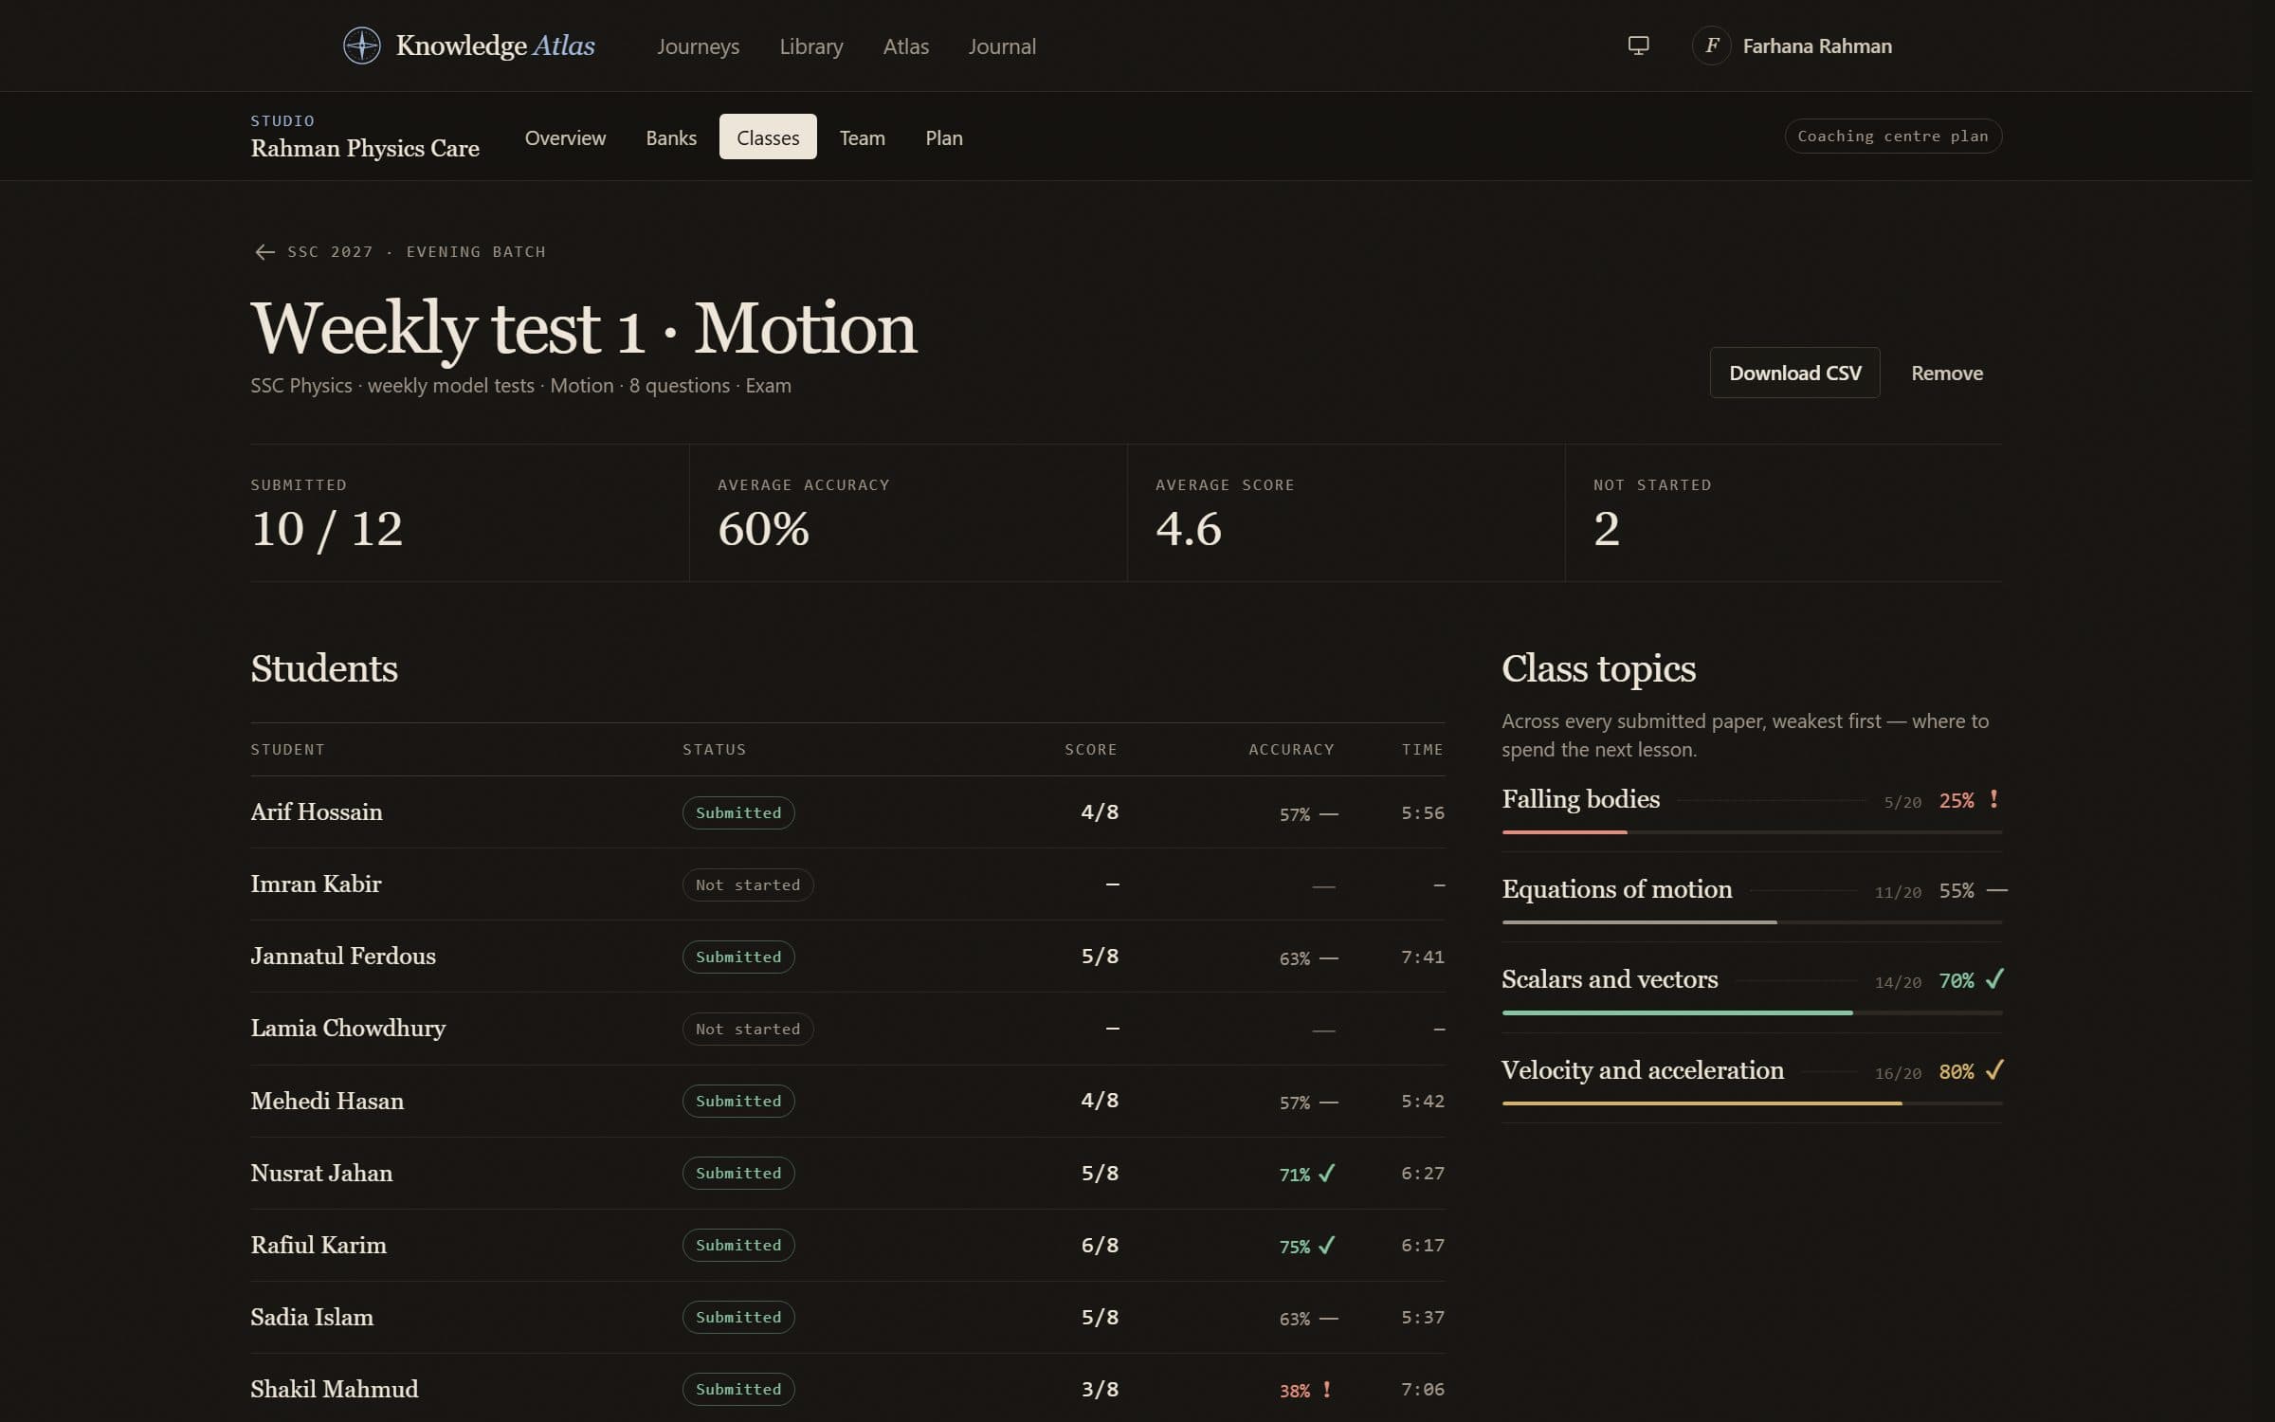This screenshot has height=1422, width=2275.
Task: Click the Farhana Rahman username
Action: 1816,46
